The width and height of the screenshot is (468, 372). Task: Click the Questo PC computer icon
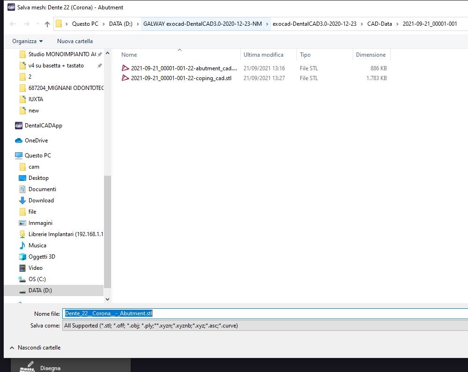(19, 156)
